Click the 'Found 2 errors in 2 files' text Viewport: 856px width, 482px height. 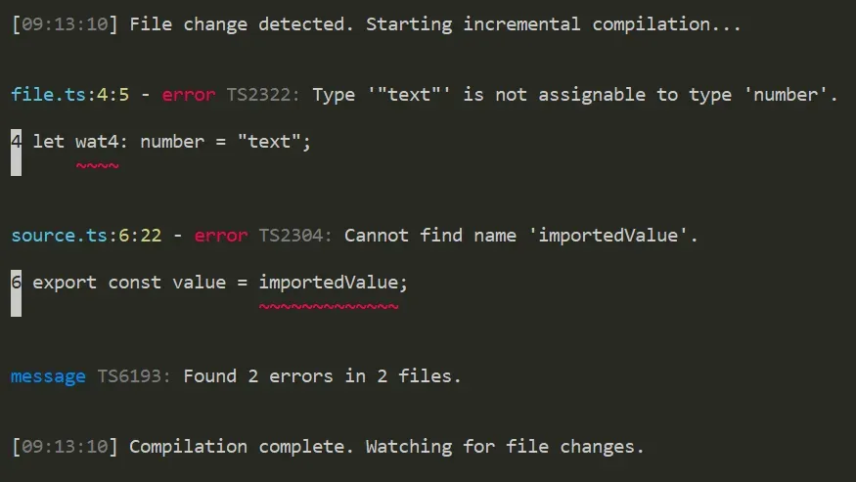[x=322, y=376]
